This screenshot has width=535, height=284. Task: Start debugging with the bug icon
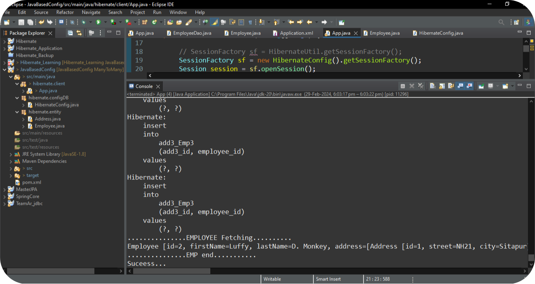point(83,22)
